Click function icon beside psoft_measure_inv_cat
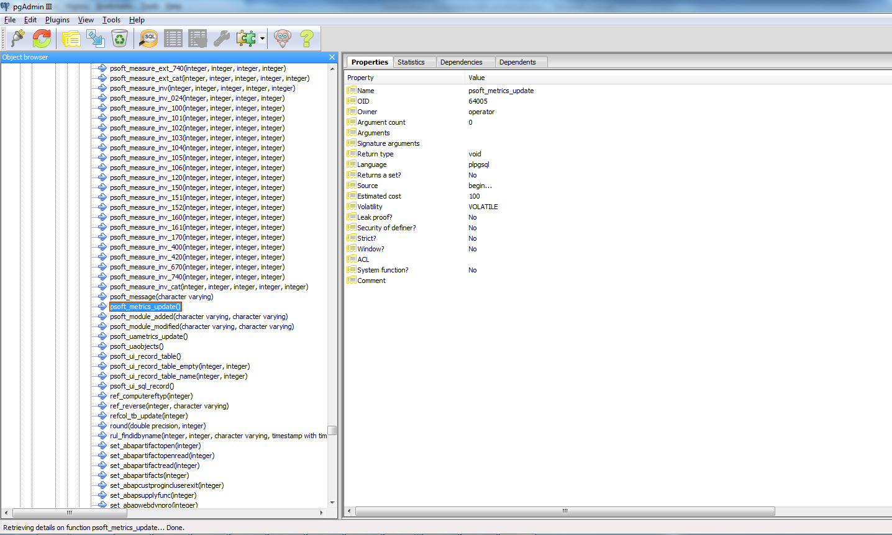This screenshot has width=892, height=535. point(102,287)
